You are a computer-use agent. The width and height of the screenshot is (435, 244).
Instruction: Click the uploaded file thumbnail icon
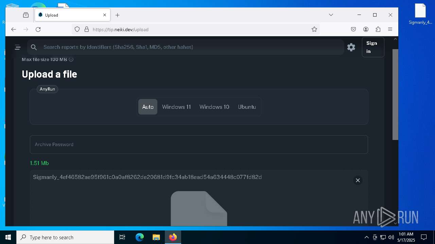[199, 208]
